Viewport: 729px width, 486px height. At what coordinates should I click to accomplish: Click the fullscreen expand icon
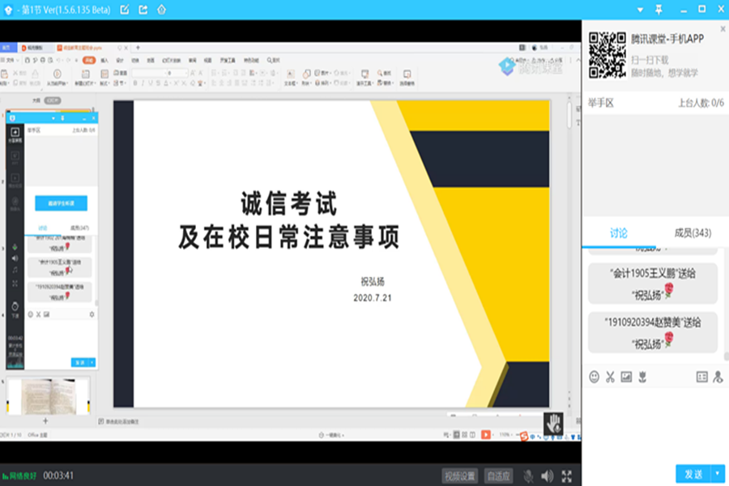pyautogui.click(x=567, y=475)
